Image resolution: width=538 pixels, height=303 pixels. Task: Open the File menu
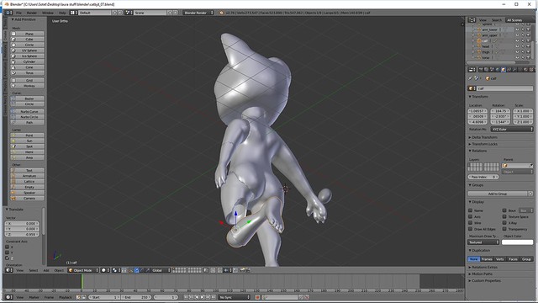(x=18, y=13)
